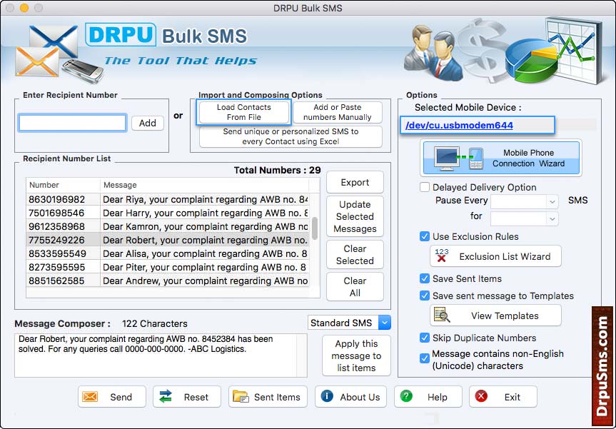Screen dimensions: 616x429
Task: Toggle the non-English Unicode characters checkbox
Action: (x=424, y=358)
